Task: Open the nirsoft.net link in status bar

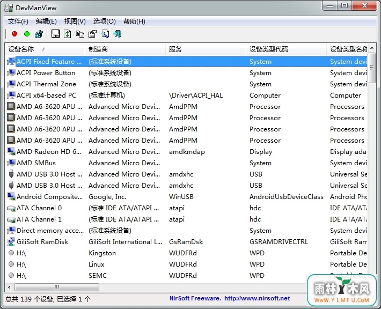Action: click(257, 298)
